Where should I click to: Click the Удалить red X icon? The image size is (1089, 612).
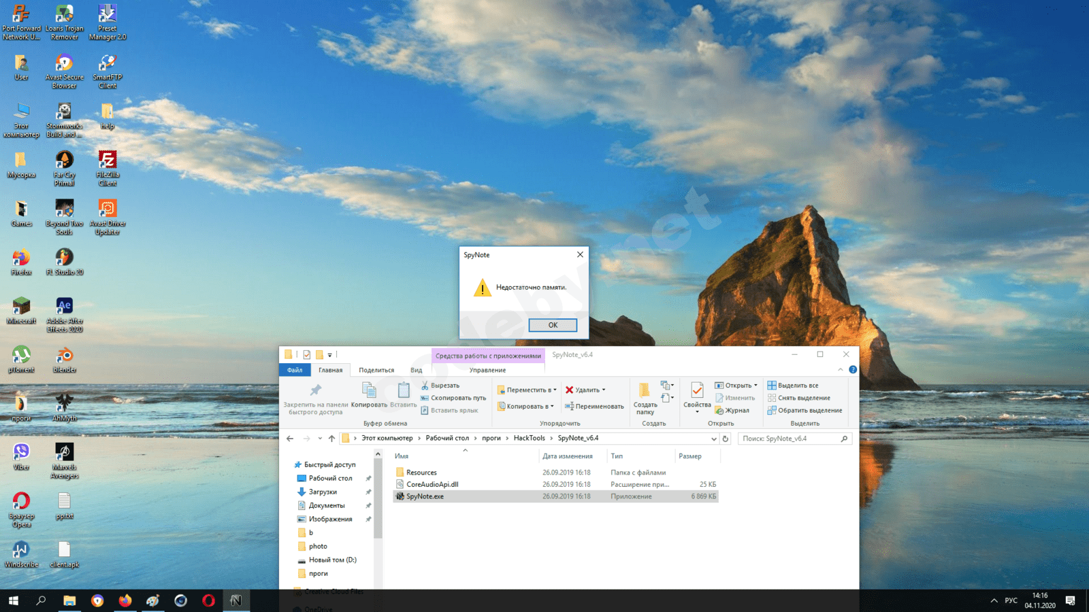(570, 390)
